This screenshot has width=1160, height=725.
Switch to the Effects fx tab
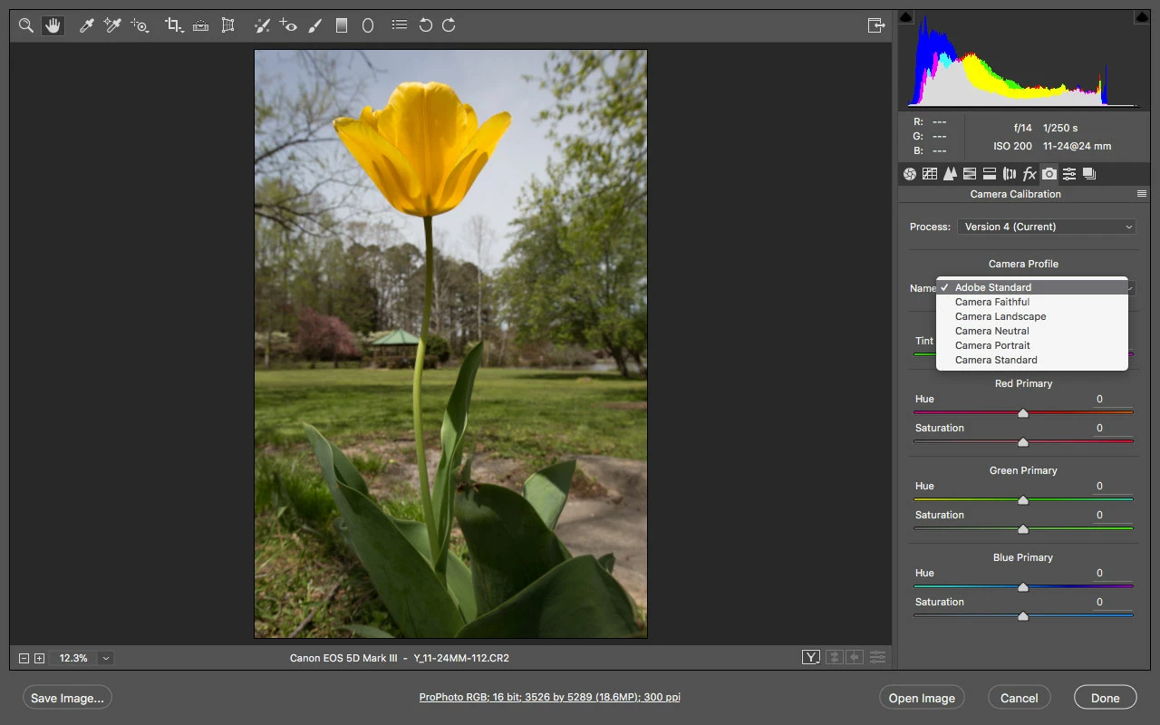[x=1029, y=174]
